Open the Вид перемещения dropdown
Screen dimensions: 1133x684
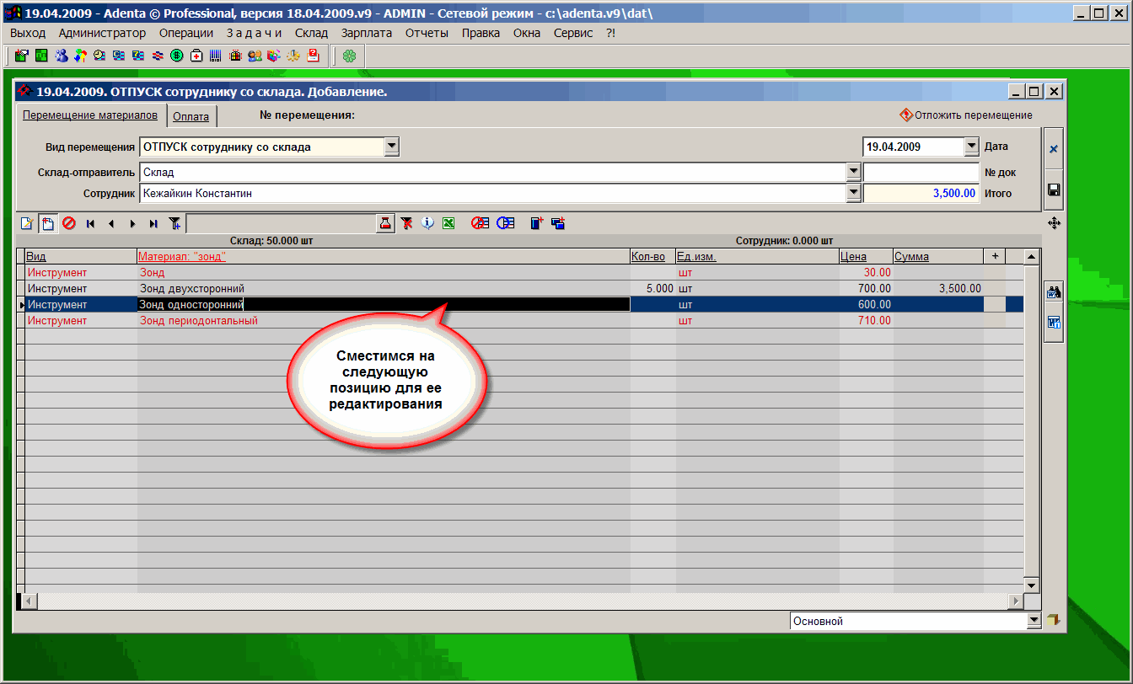(x=391, y=147)
